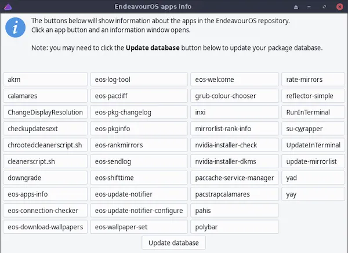This screenshot has width=348, height=253.
Task: Click the inxi app button
Action: click(x=234, y=112)
